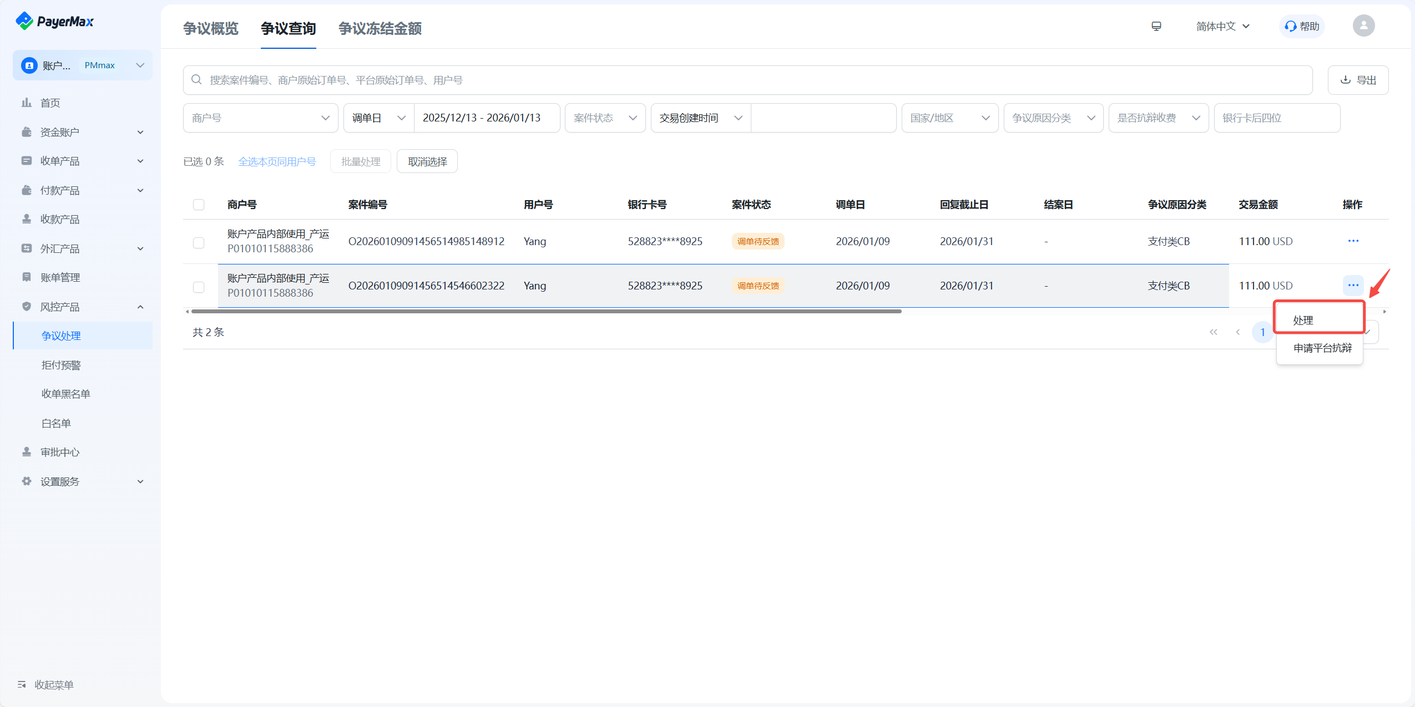Image resolution: width=1415 pixels, height=707 pixels.
Task: Click the 账单管理 receipt icon
Action: point(27,277)
